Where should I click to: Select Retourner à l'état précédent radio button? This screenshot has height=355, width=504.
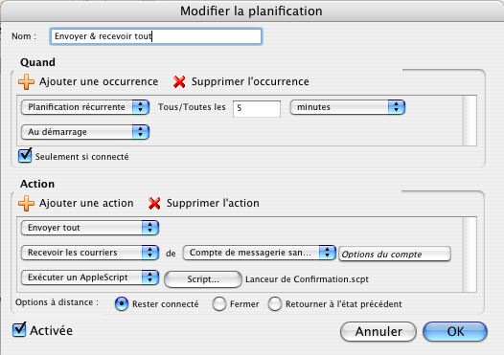coord(275,303)
